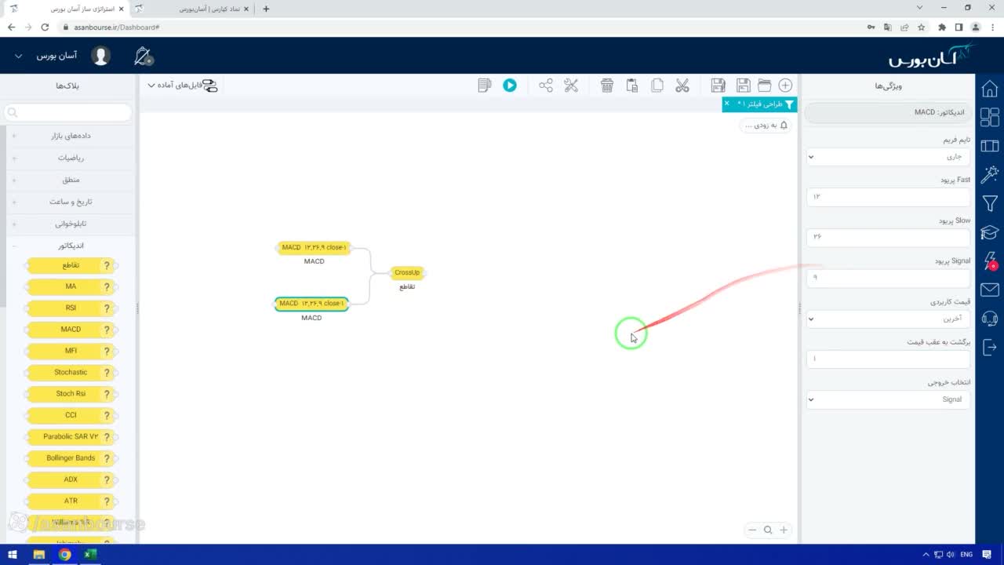1004x565 pixels.
Task: Open the timeframe dropdown set to جاری
Action: pyautogui.click(x=888, y=156)
